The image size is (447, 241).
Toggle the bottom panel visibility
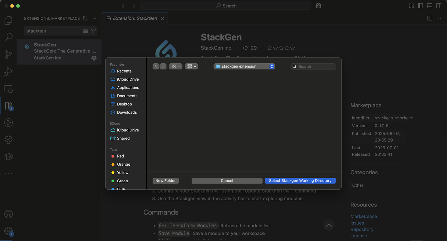[430, 6]
